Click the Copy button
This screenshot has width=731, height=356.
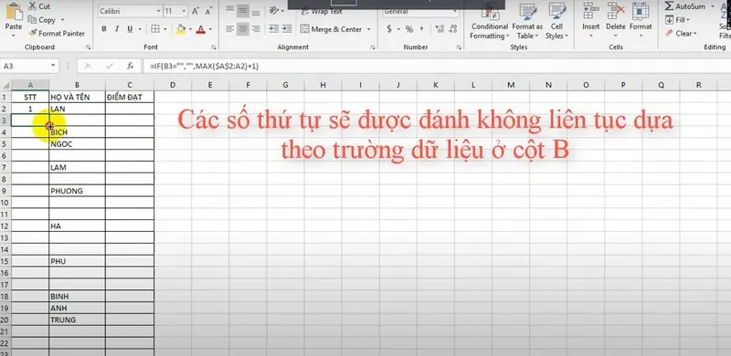(42, 20)
